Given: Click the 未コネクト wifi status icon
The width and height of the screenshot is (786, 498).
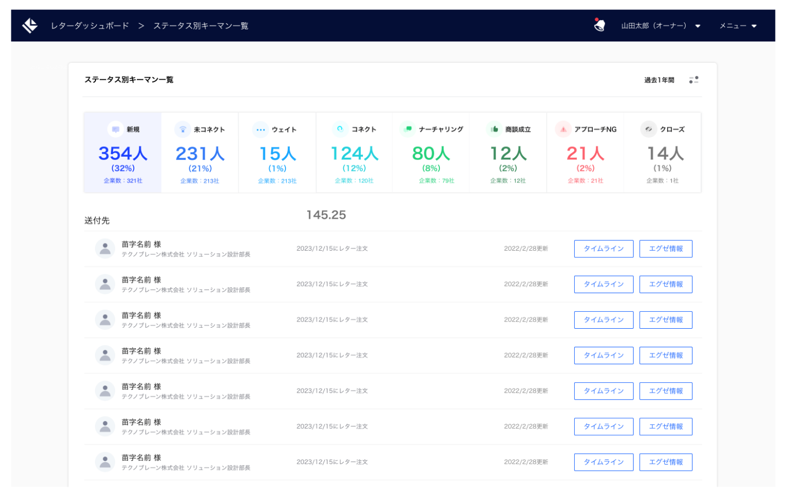Looking at the screenshot, I should (182, 129).
